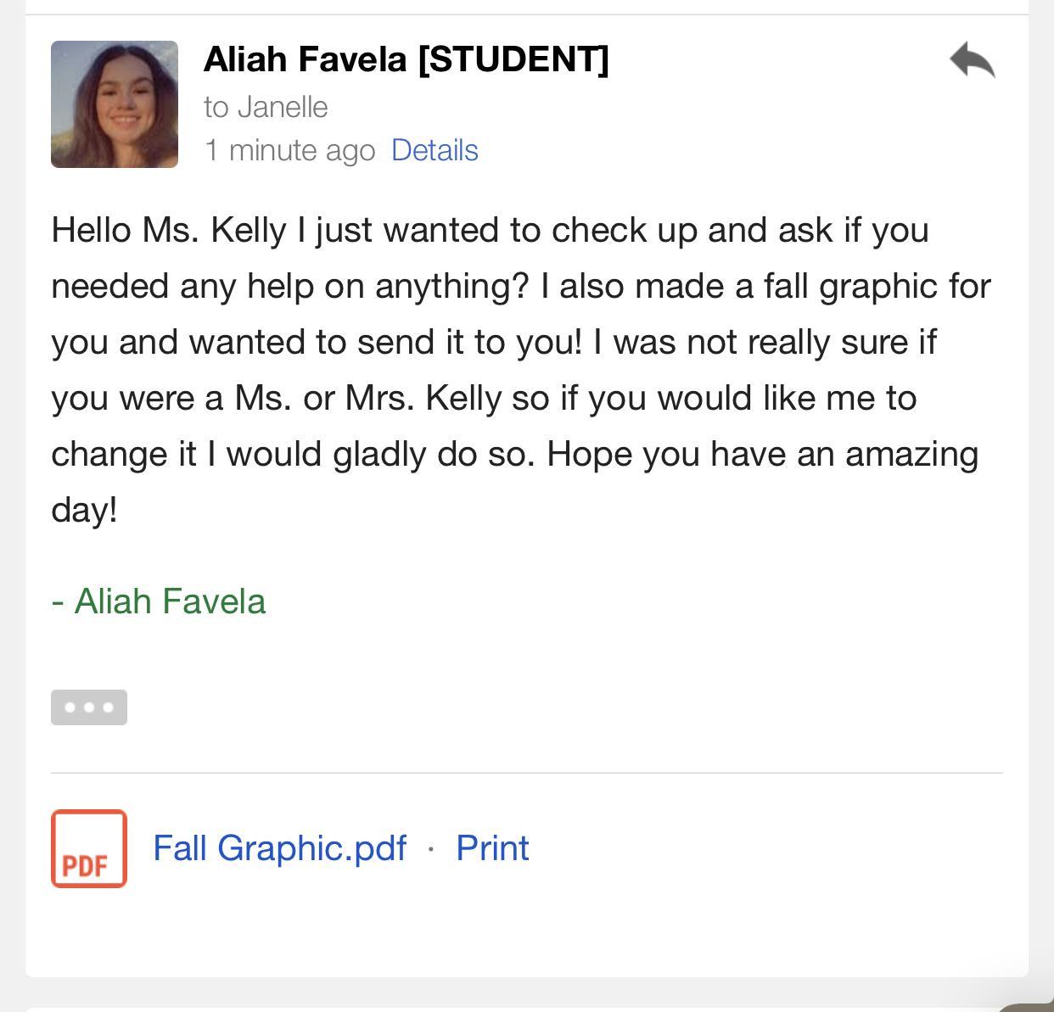Click the reply arrow icon
The height and width of the screenshot is (1012, 1054).
[973, 61]
